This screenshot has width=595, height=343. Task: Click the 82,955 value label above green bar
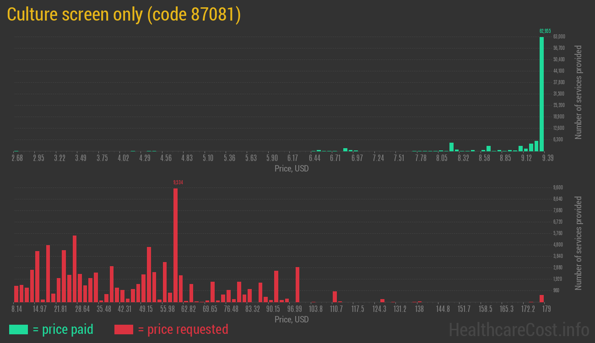545,31
